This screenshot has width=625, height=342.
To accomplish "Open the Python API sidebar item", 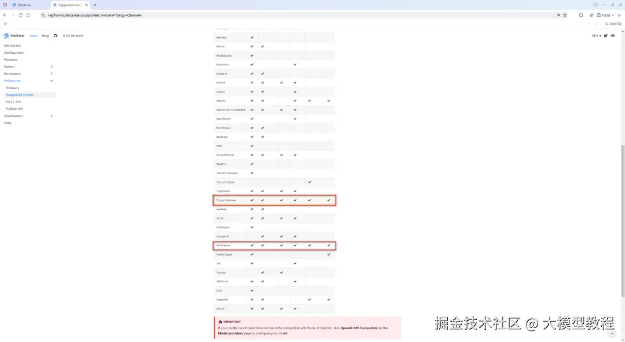I will point(14,109).
